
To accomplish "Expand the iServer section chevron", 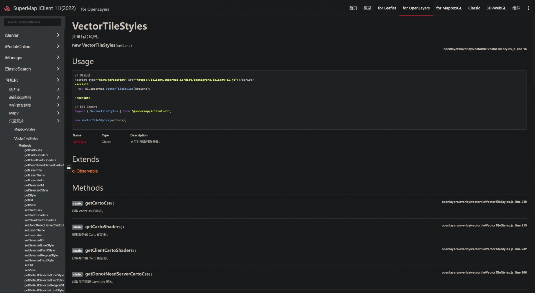I will click(x=58, y=35).
